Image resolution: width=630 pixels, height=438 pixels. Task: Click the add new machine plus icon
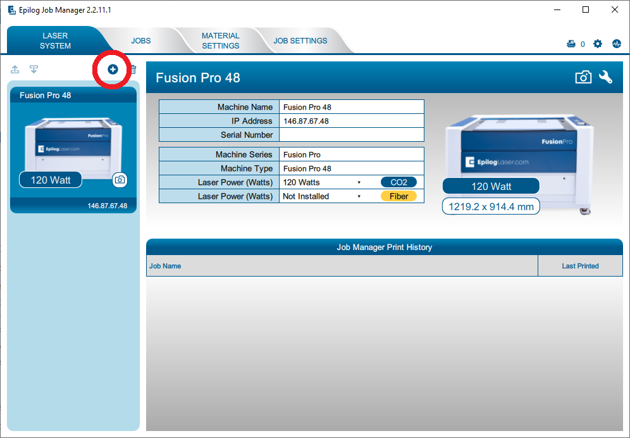click(x=113, y=69)
